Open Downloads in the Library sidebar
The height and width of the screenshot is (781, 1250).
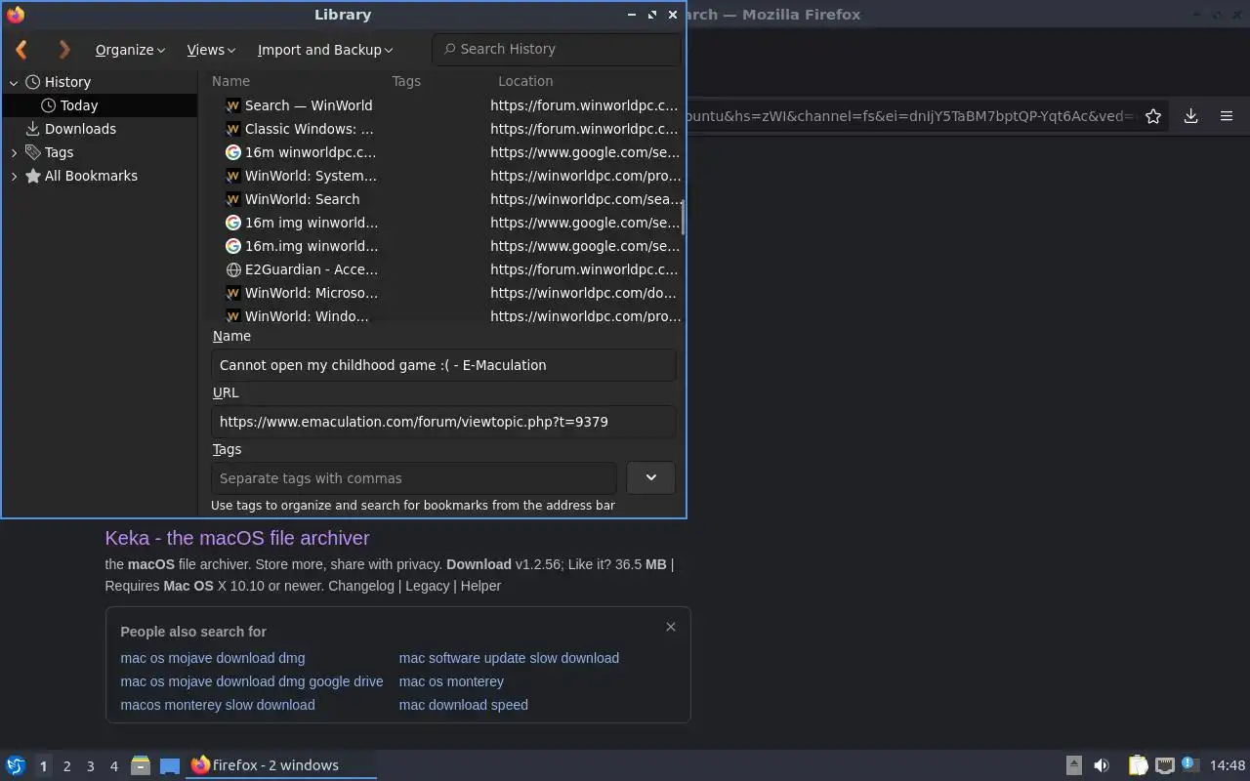(x=80, y=129)
